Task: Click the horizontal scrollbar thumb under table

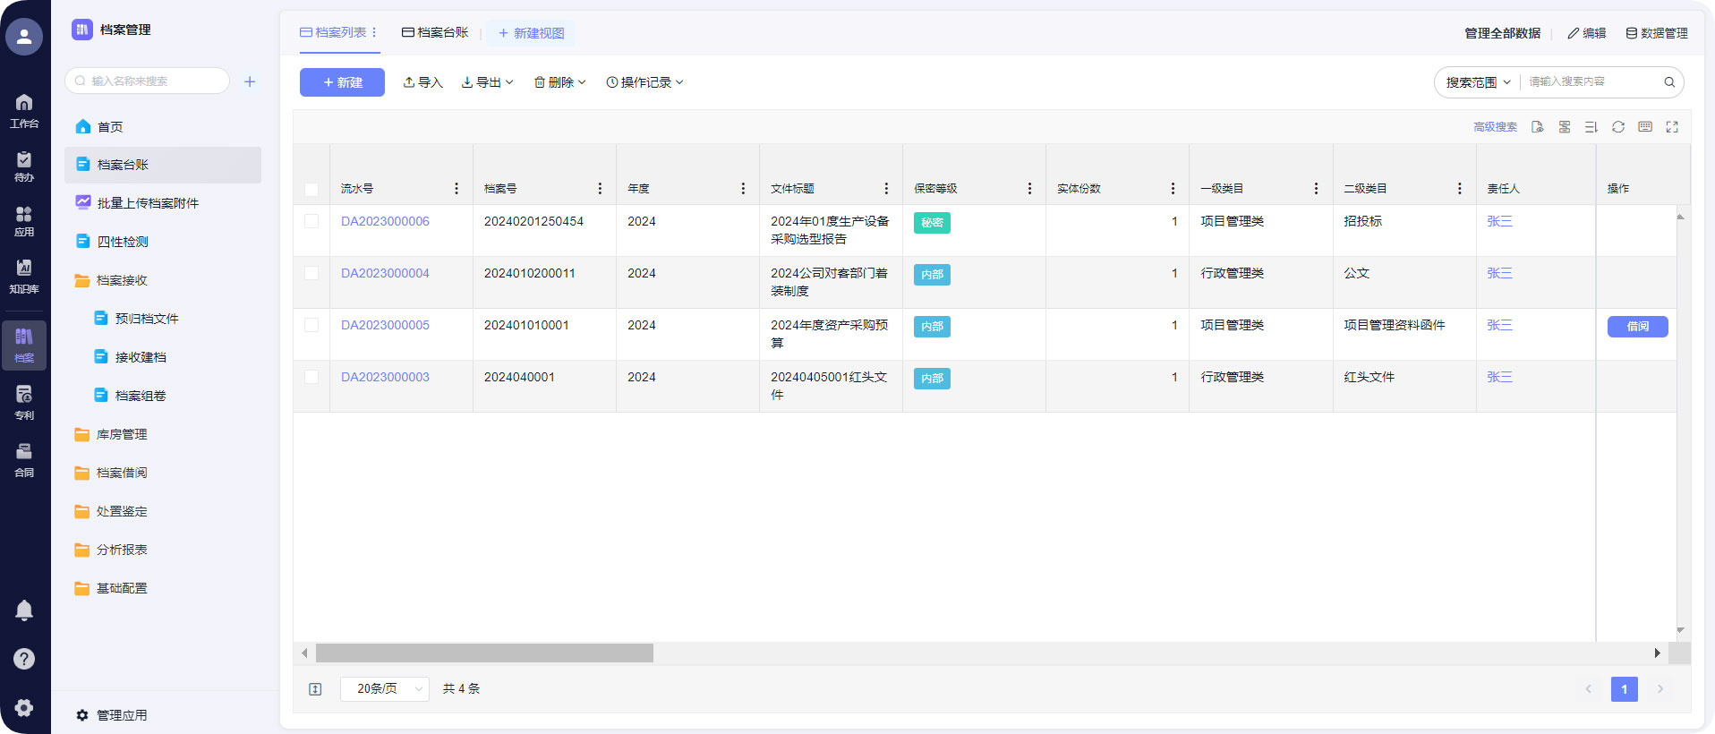Action: (x=484, y=653)
